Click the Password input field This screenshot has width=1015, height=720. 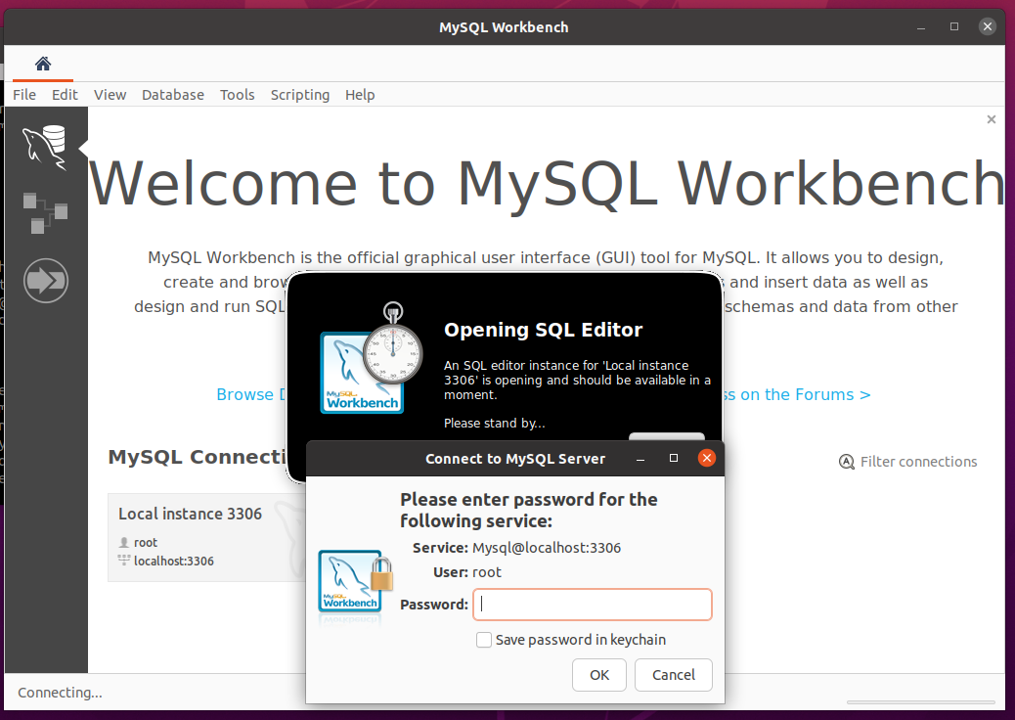click(x=593, y=605)
